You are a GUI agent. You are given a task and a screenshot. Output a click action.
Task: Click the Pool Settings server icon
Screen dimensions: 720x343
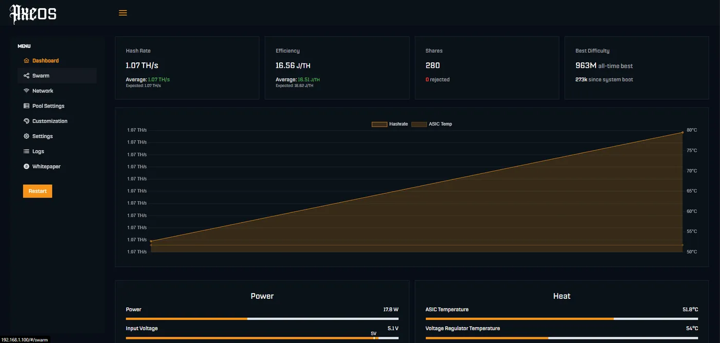point(27,106)
